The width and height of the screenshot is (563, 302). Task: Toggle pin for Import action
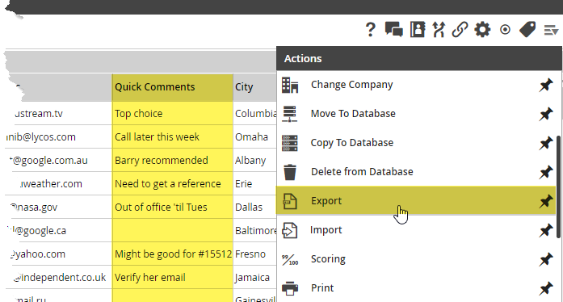point(546,230)
